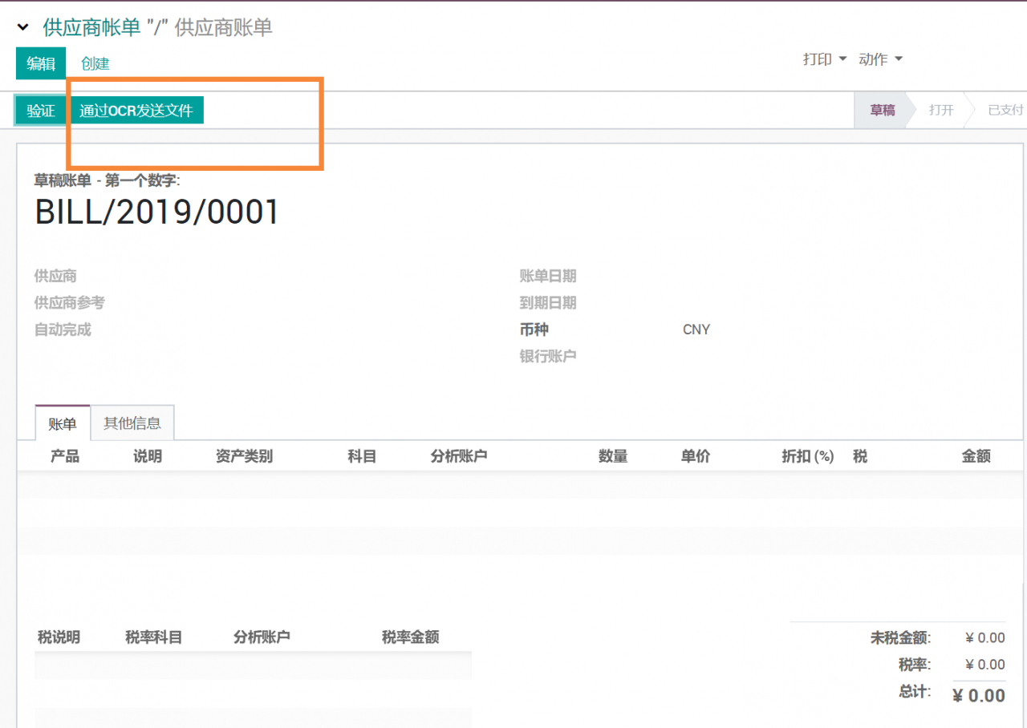The width and height of the screenshot is (1027, 728).
Task: Click the 编辑 button
Action: [x=41, y=63]
